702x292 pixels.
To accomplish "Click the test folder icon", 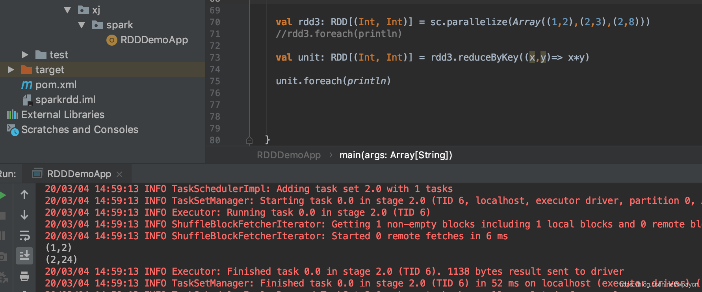I will pyautogui.click(x=41, y=55).
